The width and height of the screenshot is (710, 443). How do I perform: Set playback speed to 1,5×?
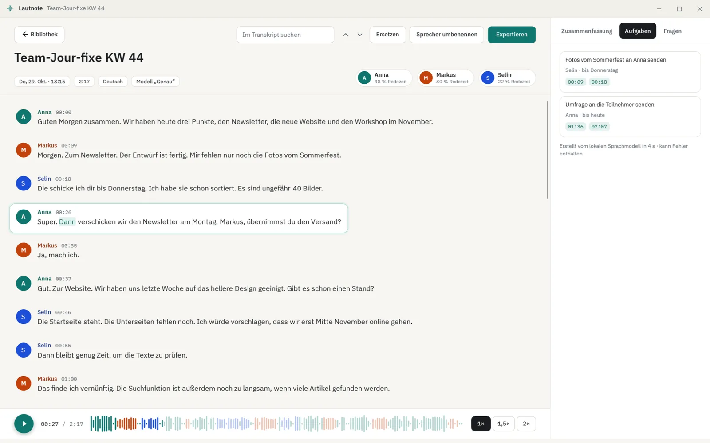click(x=504, y=424)
